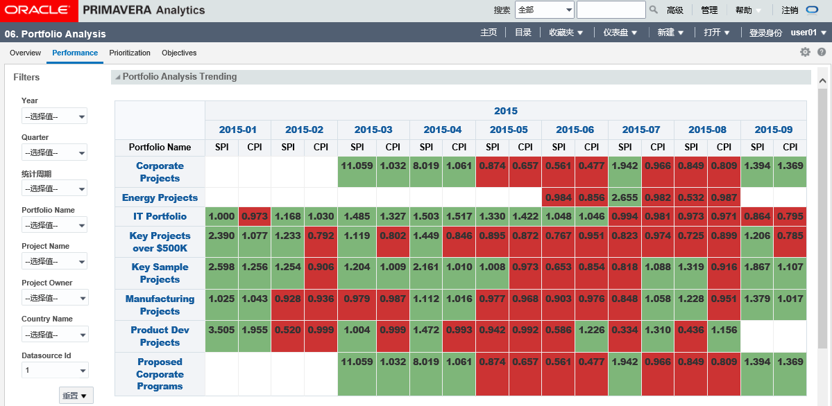Switch to the Prioritization tab

pos(130,53)
